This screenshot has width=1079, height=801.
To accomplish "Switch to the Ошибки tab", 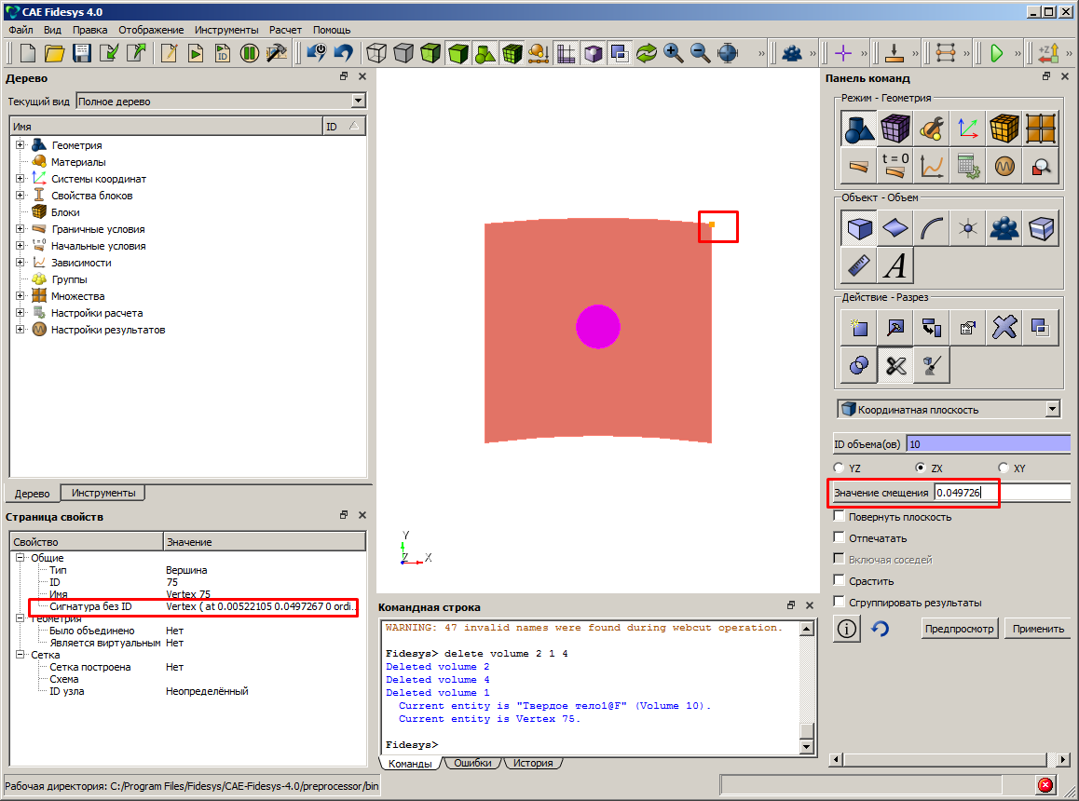I will click(472, 763).
